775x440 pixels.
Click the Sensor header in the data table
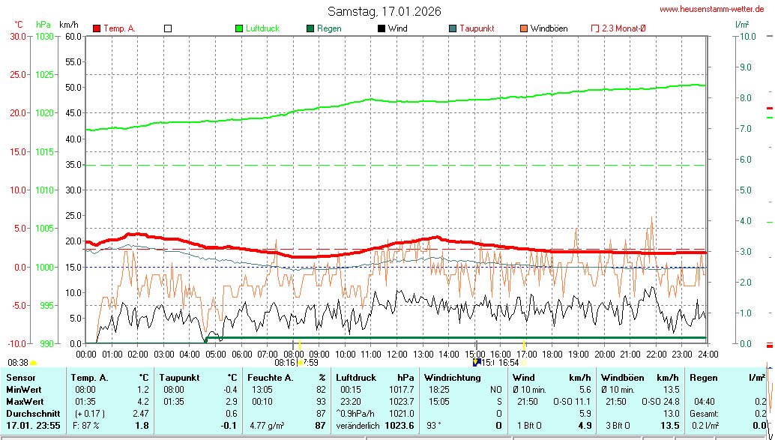point(21,378)
